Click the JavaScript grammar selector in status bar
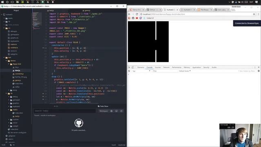261x147 pixels. point(122,145)
